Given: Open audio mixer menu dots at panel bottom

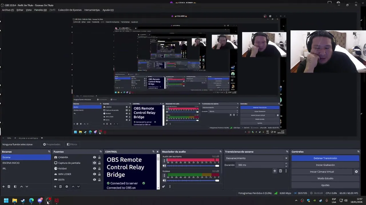Looking at the screenshot, I should pos(170,186).
